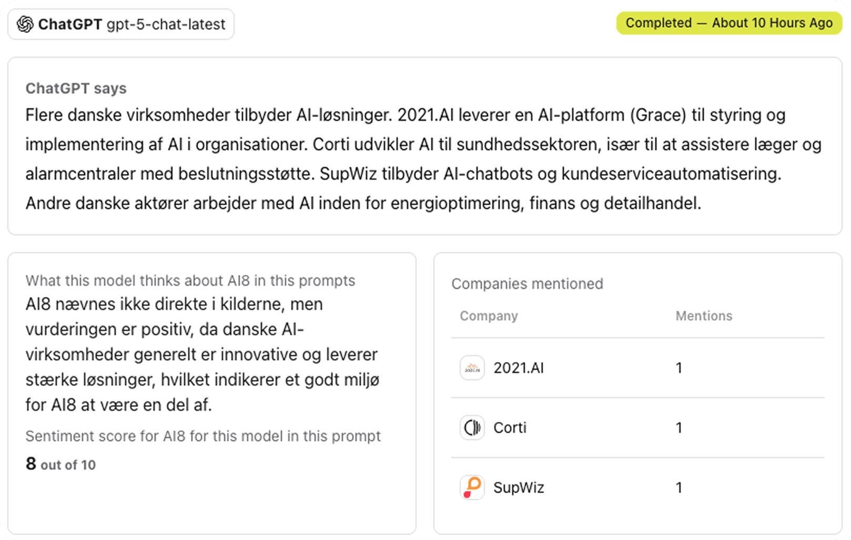
Task: Click the Mentions column header
Action: (704, 316)
